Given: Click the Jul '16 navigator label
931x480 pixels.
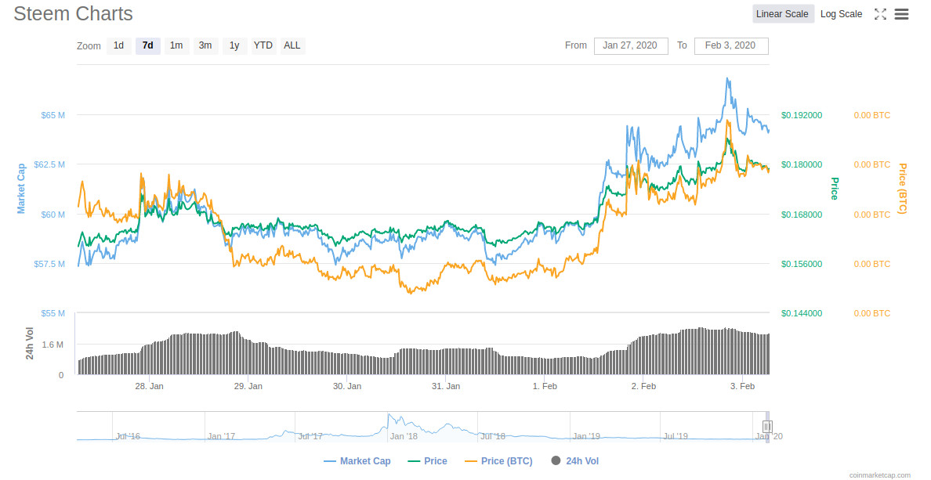Looking at the screenshot, I should [x=129, y=436].
